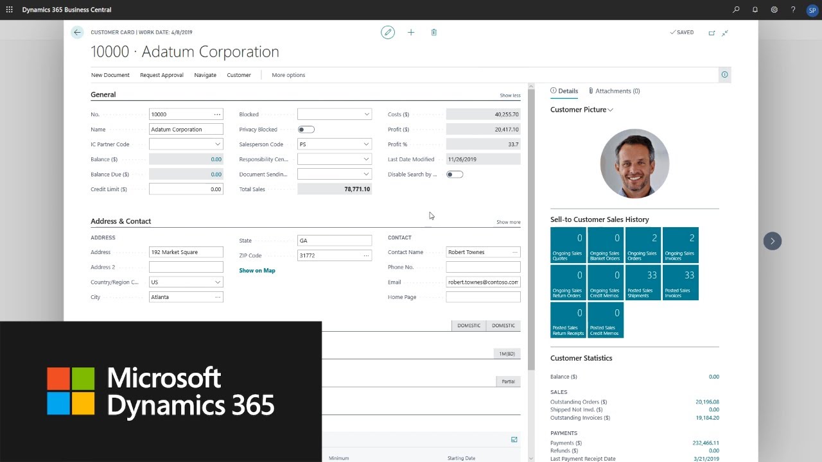Click the Show on Map link
The image size is (822, 462).
point(257,271)
